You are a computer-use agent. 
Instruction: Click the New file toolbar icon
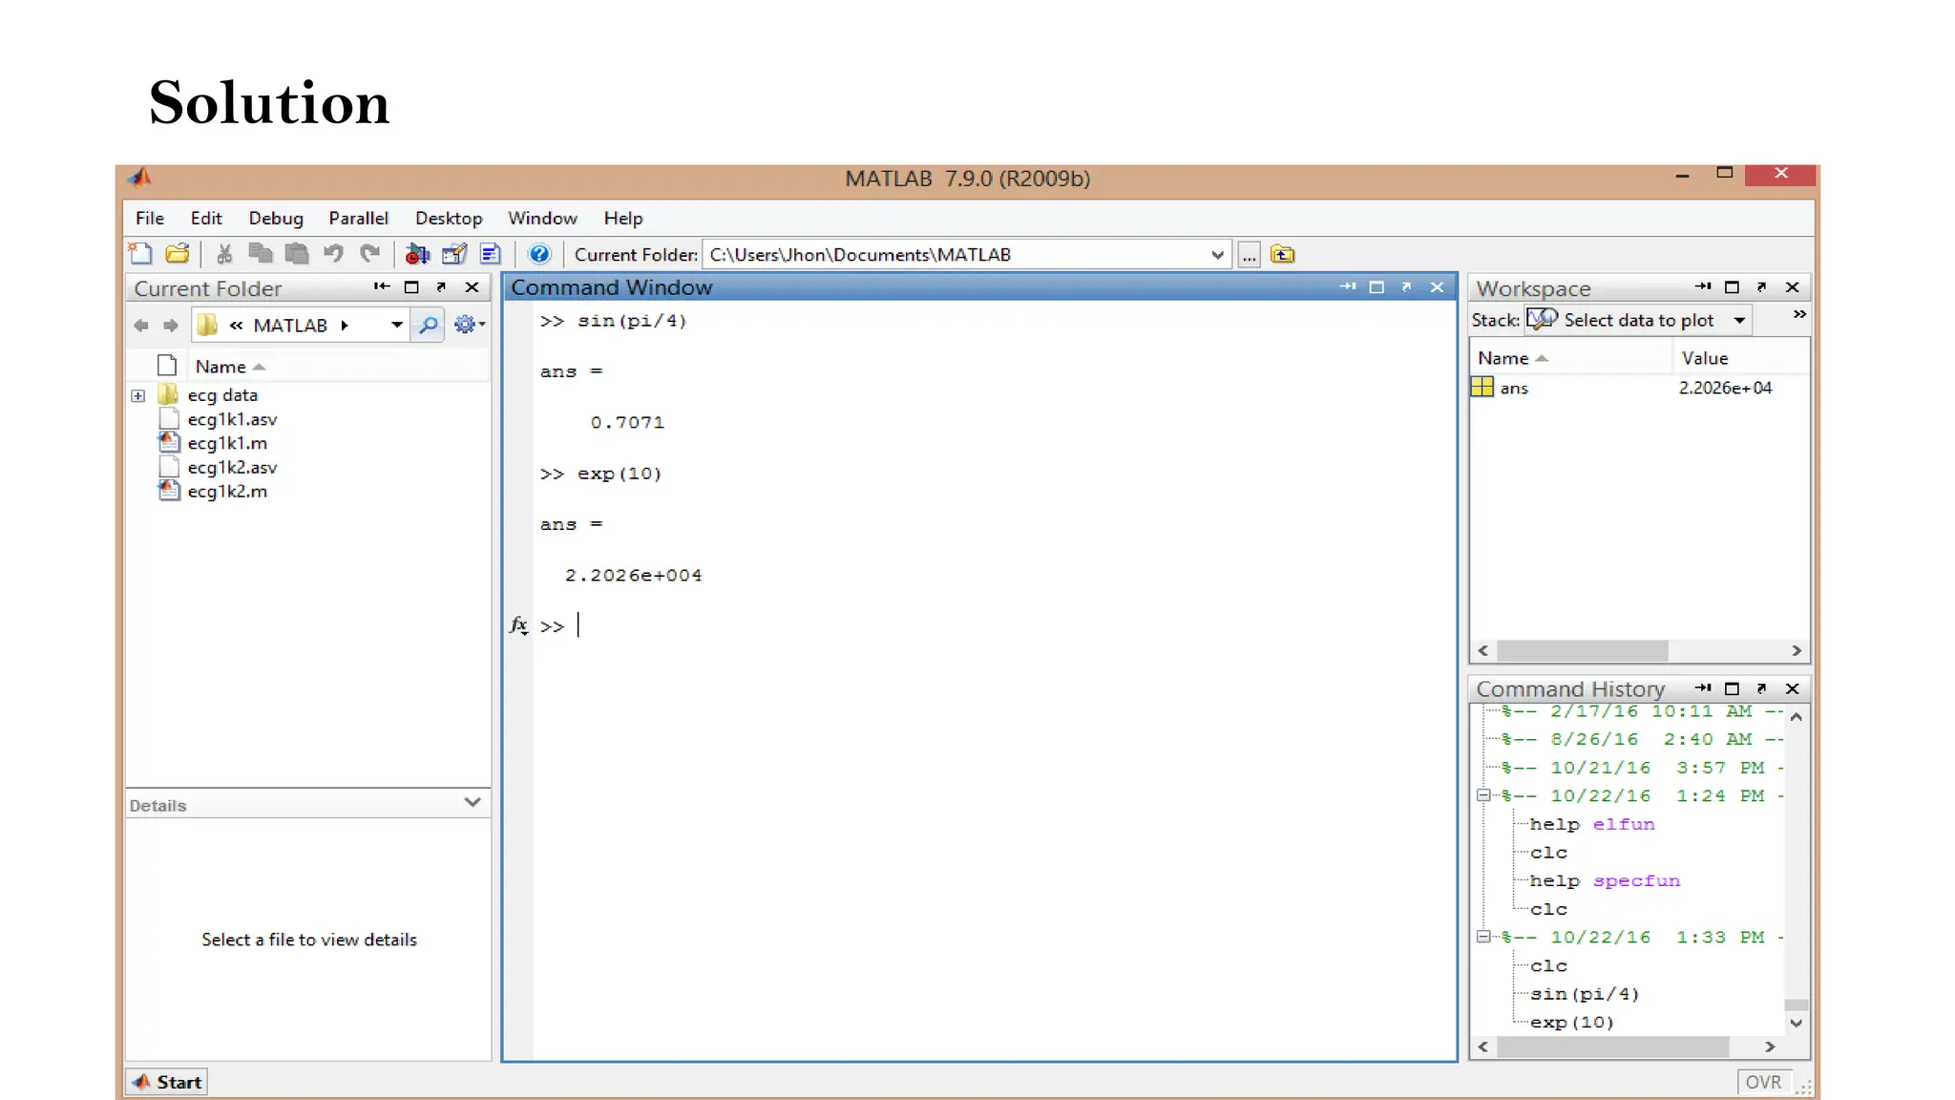(x=140, y=254)
